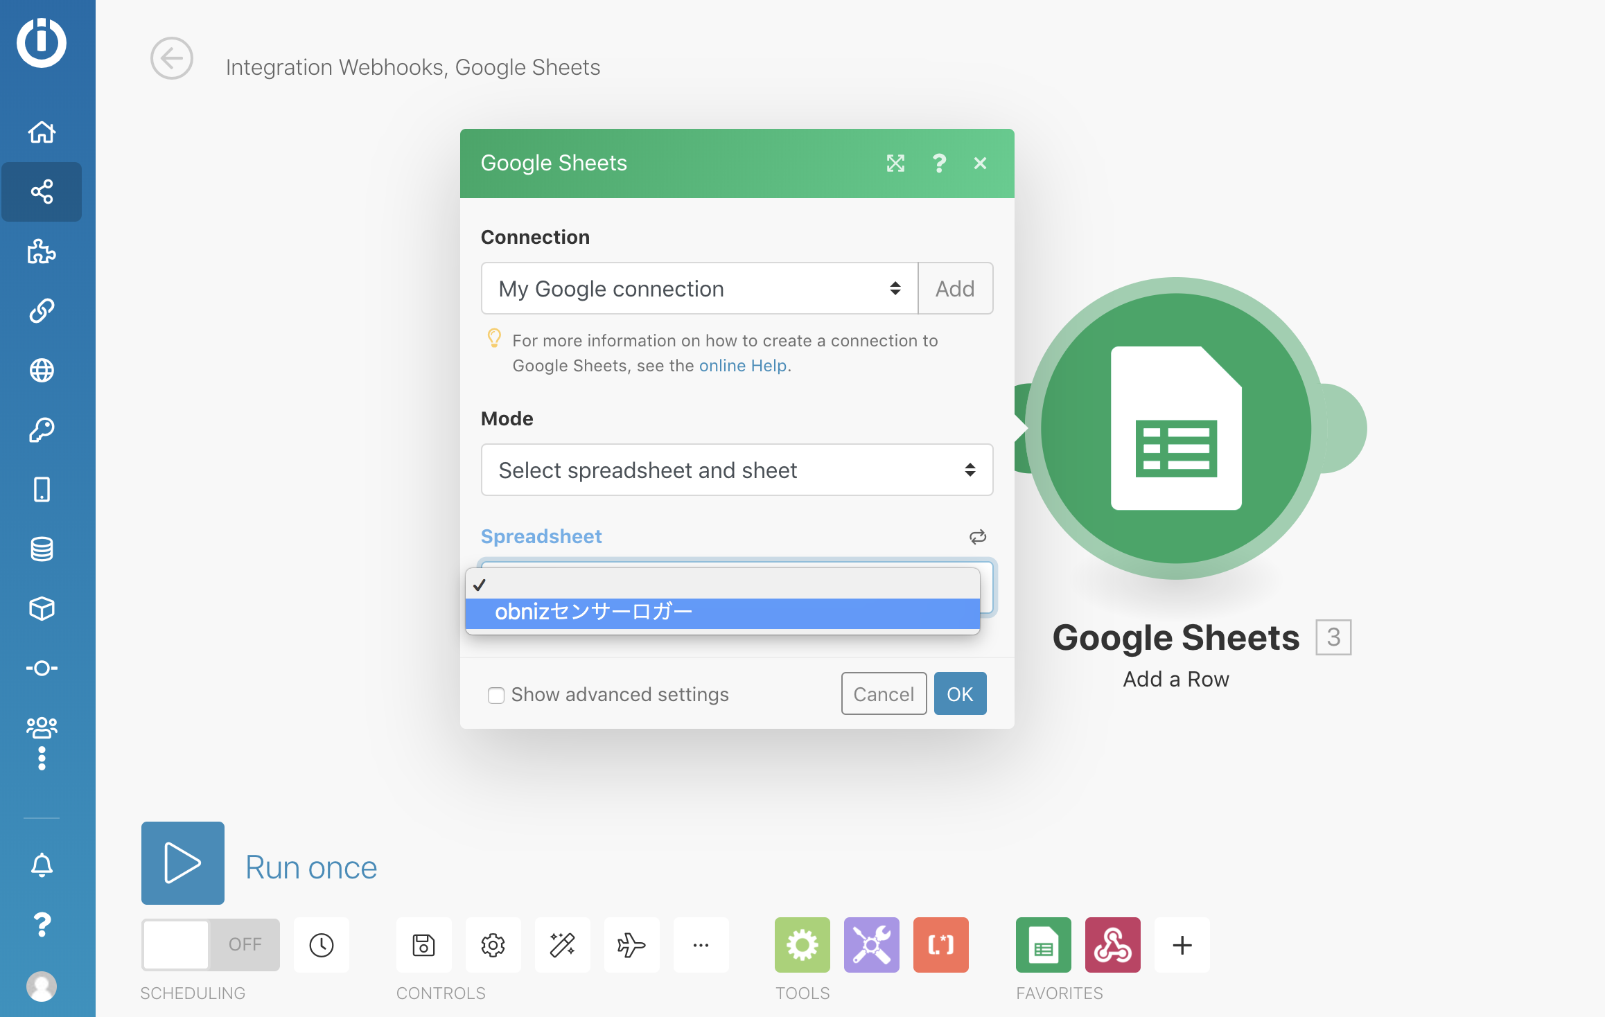Add a new favorite with plus button
1605x1017 pixels.
[1182, 945]
